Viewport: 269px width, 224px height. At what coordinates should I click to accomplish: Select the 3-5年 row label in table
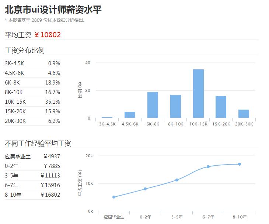point(11,176)
